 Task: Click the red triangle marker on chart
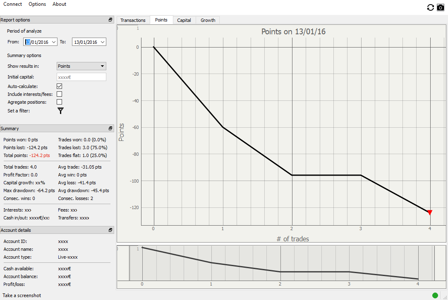tap(430, 212)
